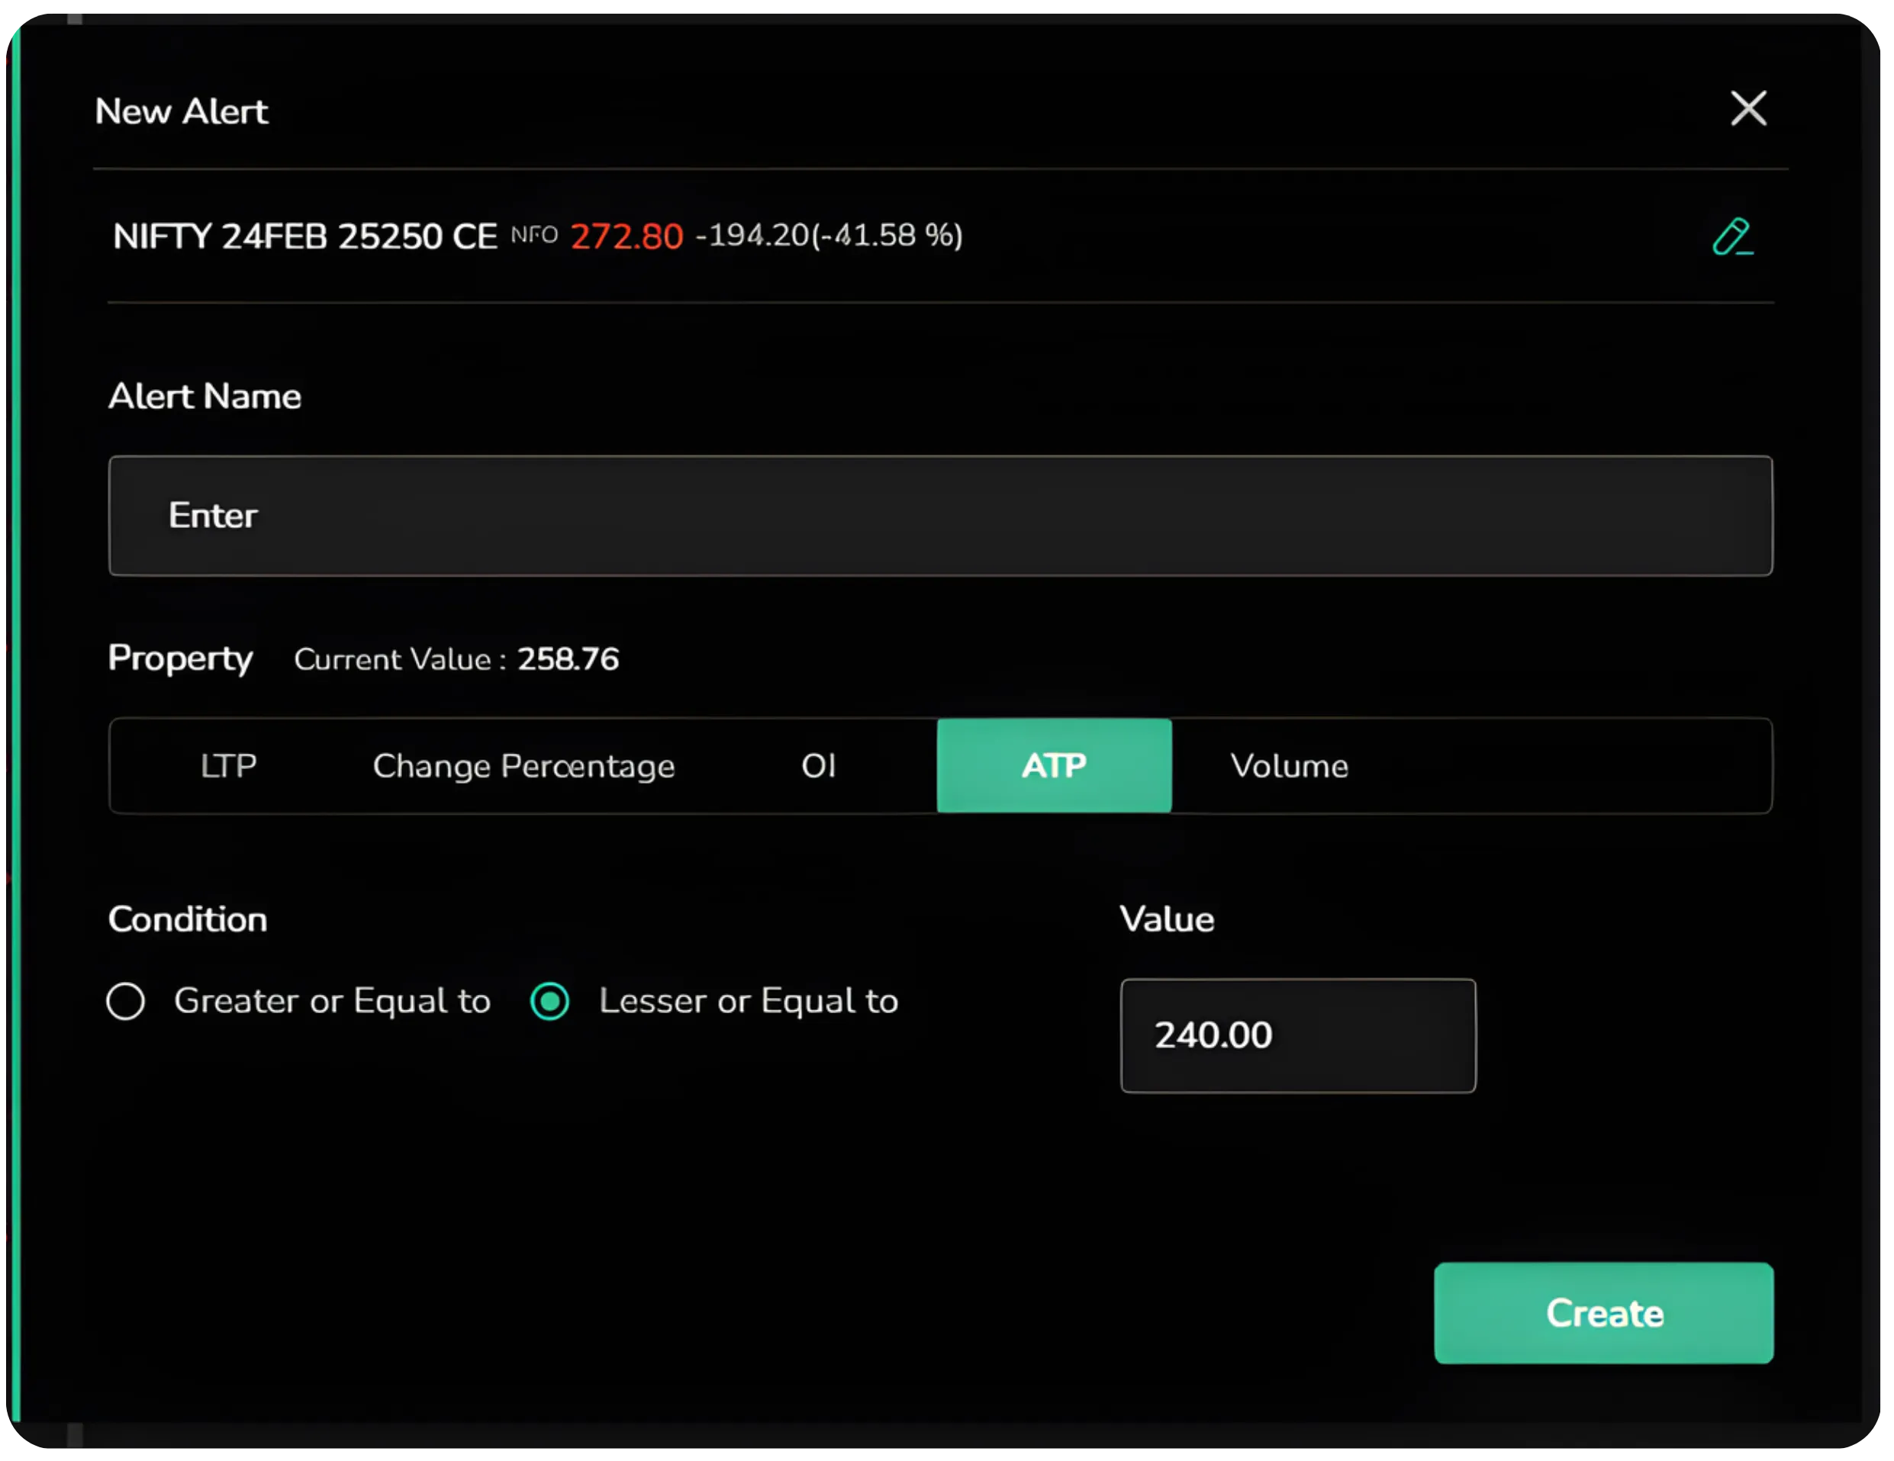The width and height of the screenshot is (1894, 1461).
Task: Enable the Greater or Equal to condition
Action: click(x=127, y=1002)
